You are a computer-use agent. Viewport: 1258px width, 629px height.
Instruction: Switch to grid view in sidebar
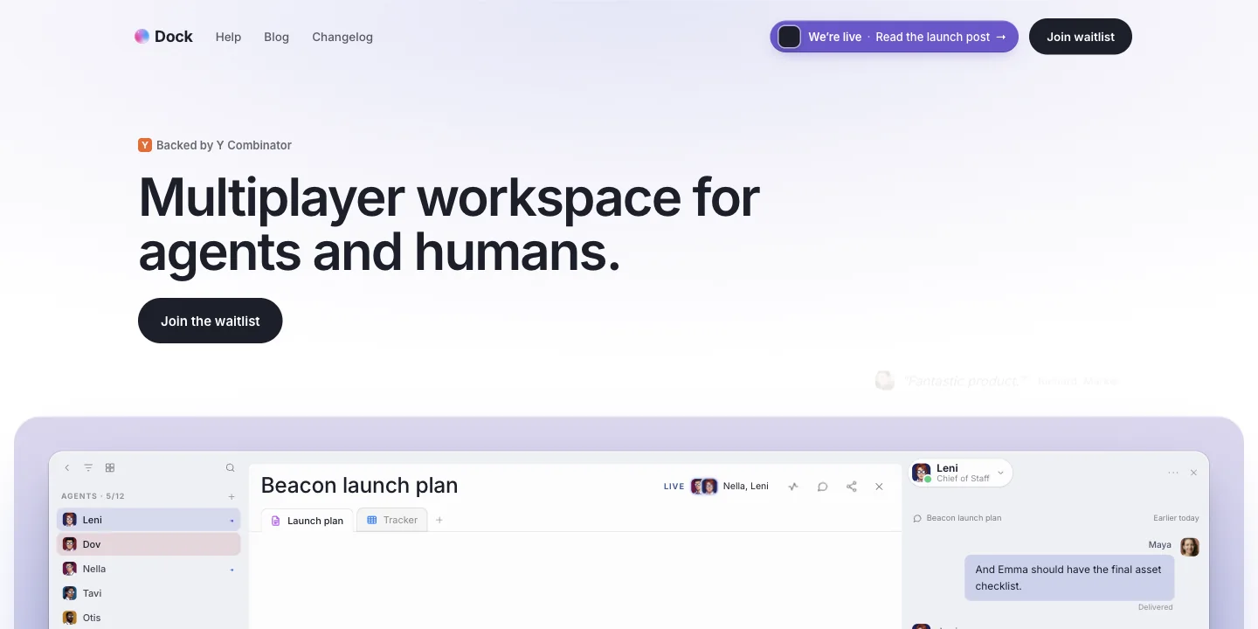pyautogui.click(x=110, y=468)
